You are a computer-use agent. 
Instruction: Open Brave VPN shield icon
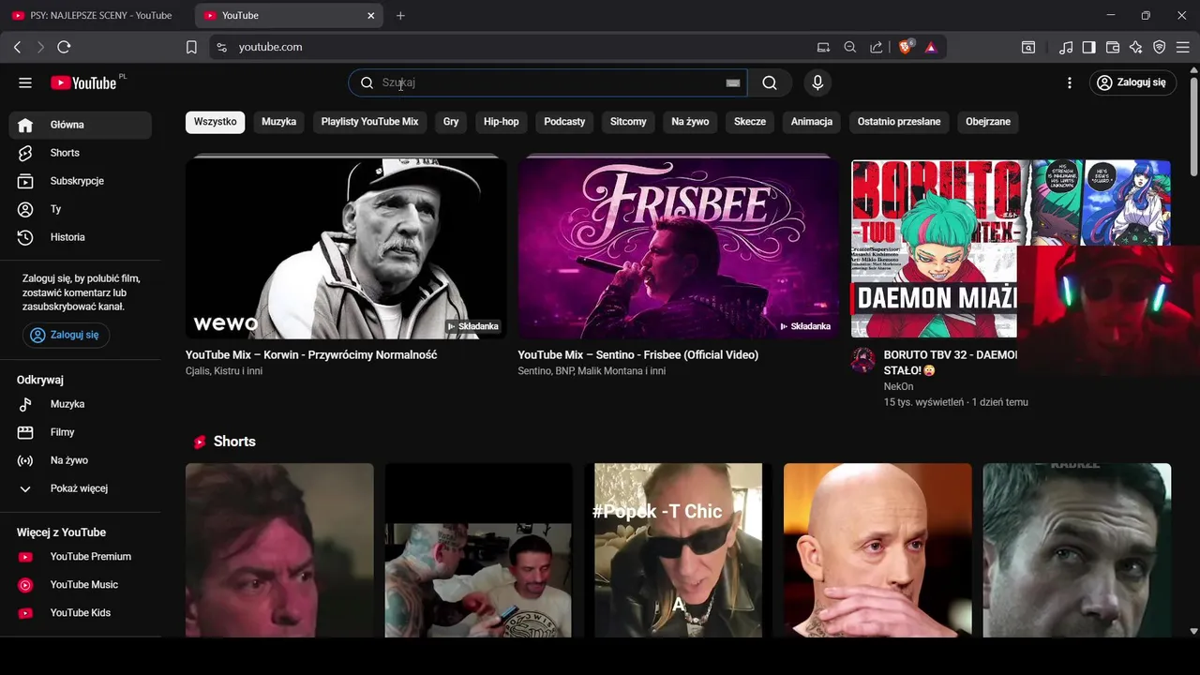[x=1160, y=47]
